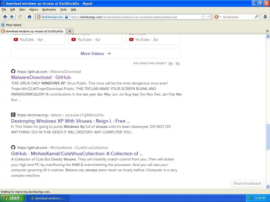Bookmark this page with the star icon
Viewport: 270px width, 202px height.
click(x=203, y=17)
